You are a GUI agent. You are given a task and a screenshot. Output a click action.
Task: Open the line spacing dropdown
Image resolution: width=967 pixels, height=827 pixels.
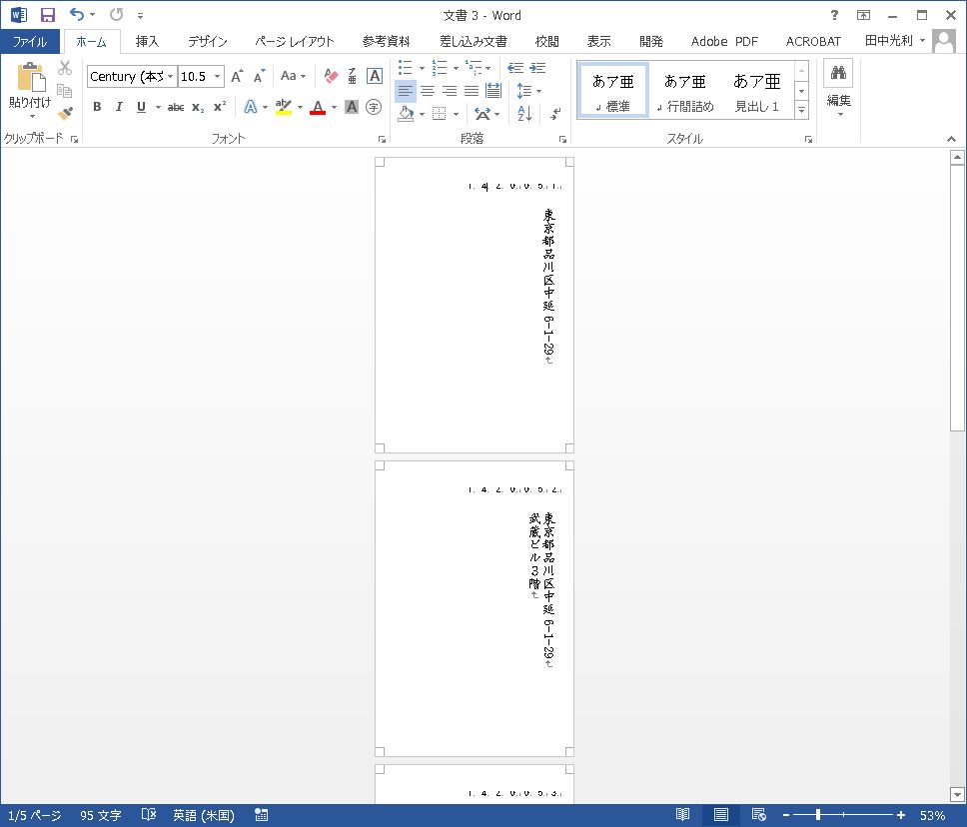[528, 91]
